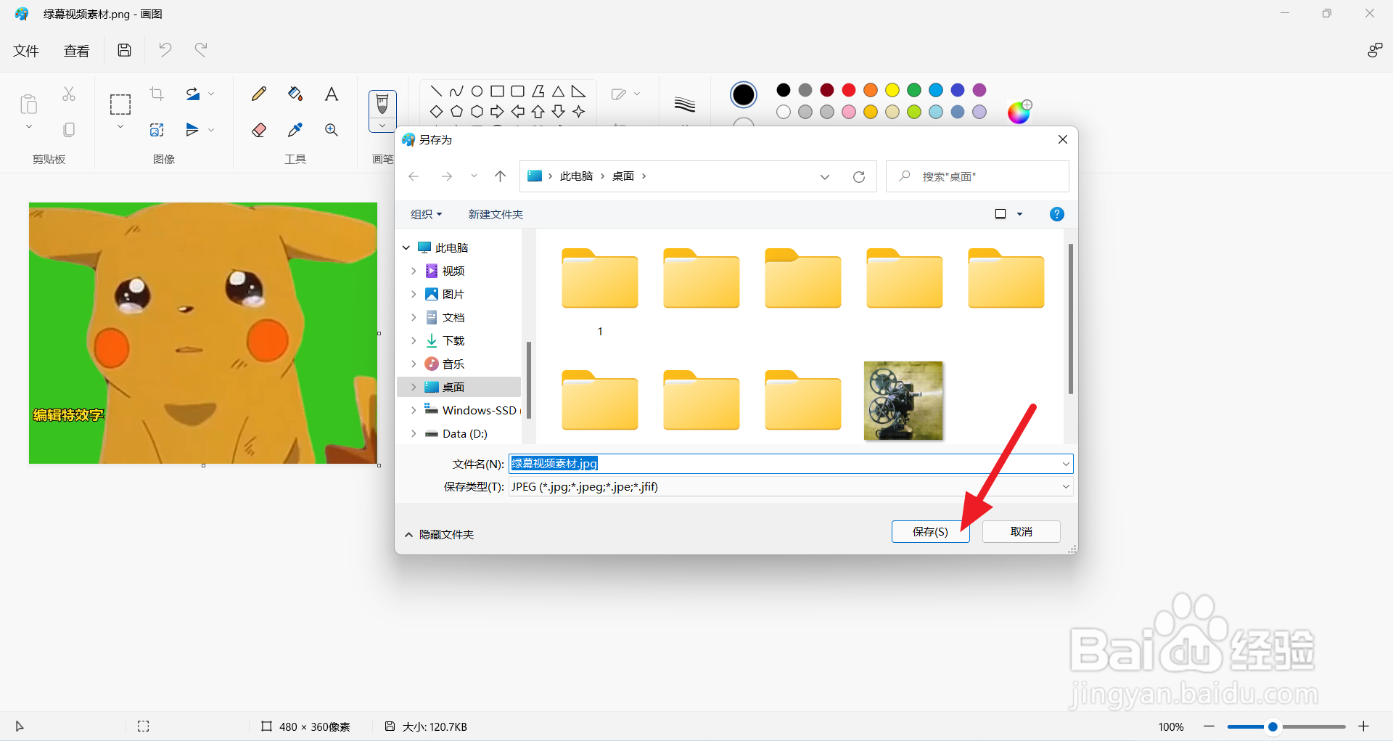
Task: Select the Color picker eyedropper tool
Action: pyautogui.click(x=295, y=130)
